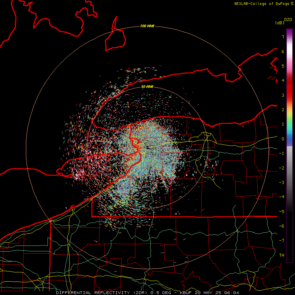The width and height of the screenshot is (295, 295).
Task: Click the 6 tick on the color scale
Action: [283, 51]
